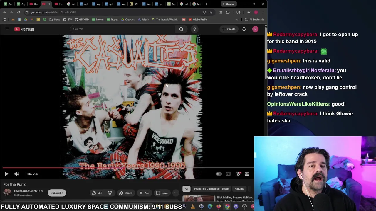
Task: Like the video with 666 likes
Action: 97,193
